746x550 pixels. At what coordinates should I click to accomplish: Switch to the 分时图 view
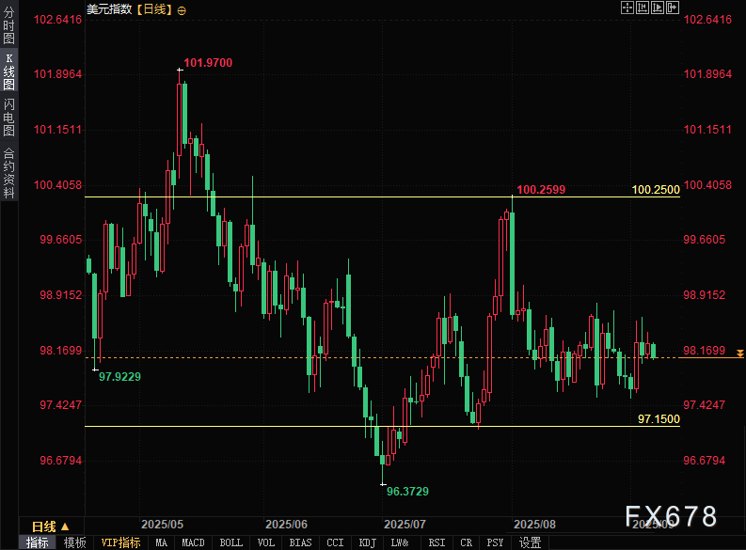(x=8, y=34)
